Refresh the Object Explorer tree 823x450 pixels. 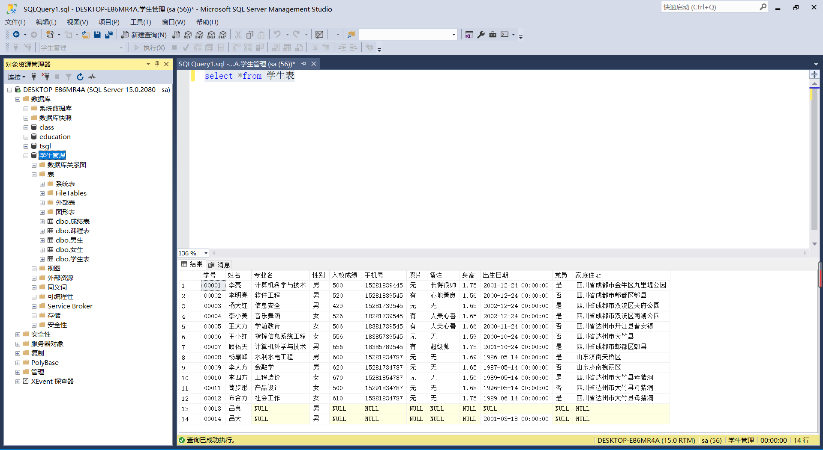pyautogui.click(x=80, y=77)
